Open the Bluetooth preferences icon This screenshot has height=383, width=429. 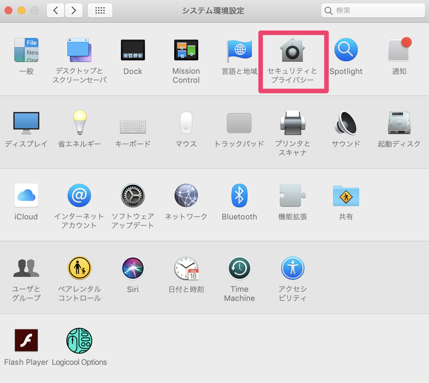[x=240, y=195]
